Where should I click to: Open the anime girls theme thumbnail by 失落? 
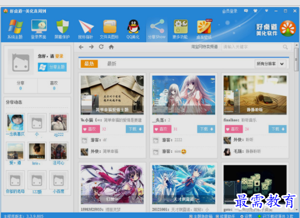pyautogui.click(x=184, y=95)
